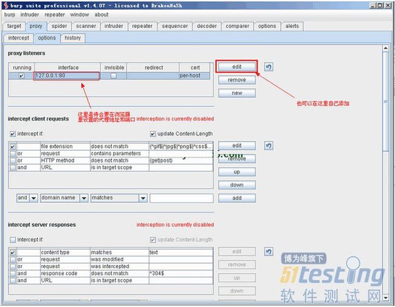Image resolution: width=395 pixels, height=307 pixels.
Task: Click restore defaults icon beside server responses edit
Action: click(x=269, y=251)
